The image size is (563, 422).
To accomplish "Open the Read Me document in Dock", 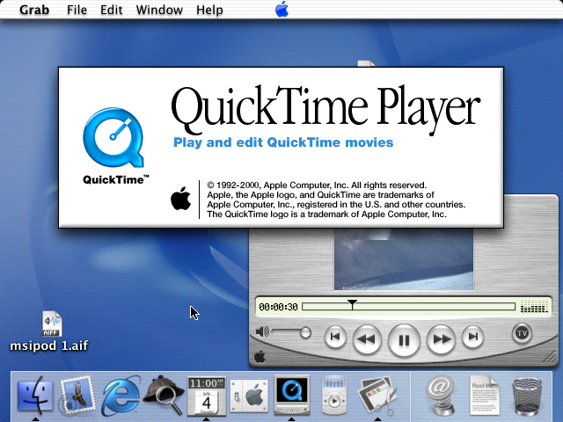I will click(484, 396).
